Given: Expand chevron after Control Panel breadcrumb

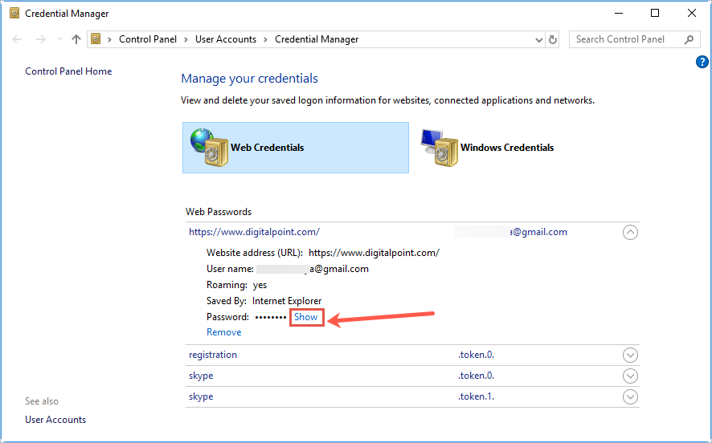Looking at the screenshot, I should 186,39.
